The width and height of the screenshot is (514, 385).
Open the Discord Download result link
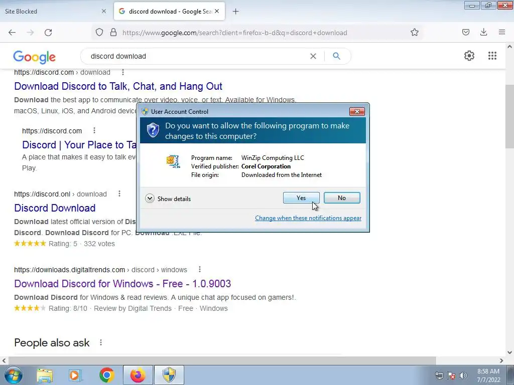55,208
